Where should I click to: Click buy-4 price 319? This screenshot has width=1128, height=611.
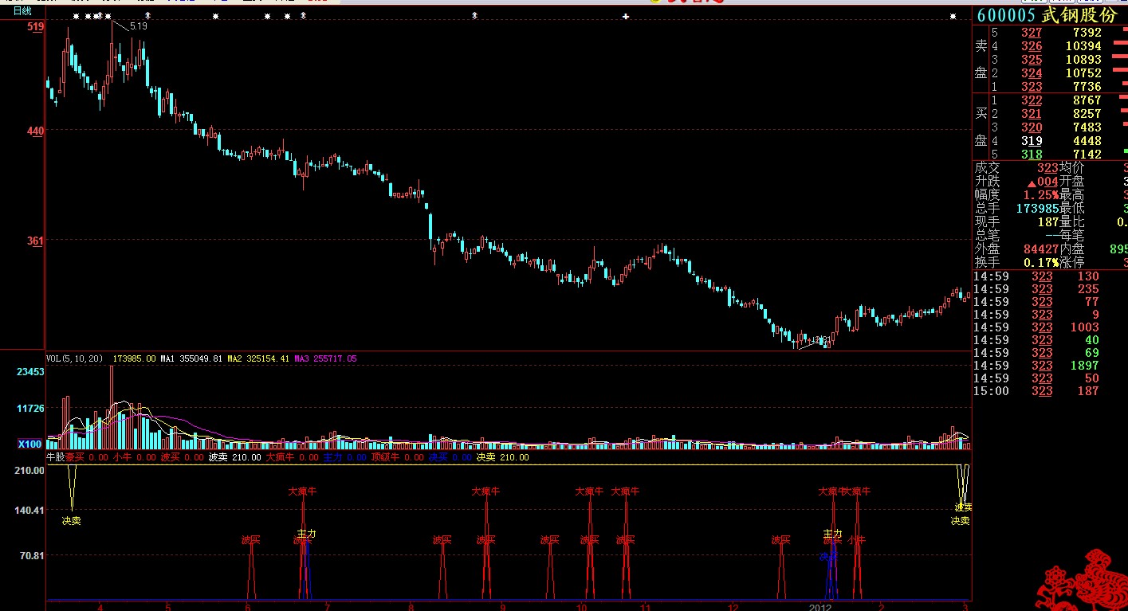click(1031, 141)
